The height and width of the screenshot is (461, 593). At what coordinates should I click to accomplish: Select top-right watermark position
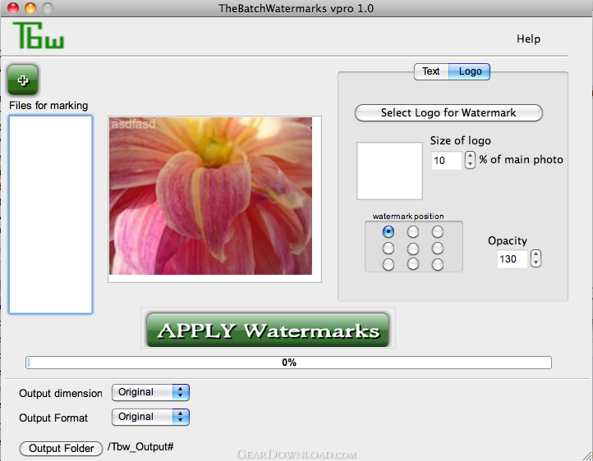coord(438,231)
